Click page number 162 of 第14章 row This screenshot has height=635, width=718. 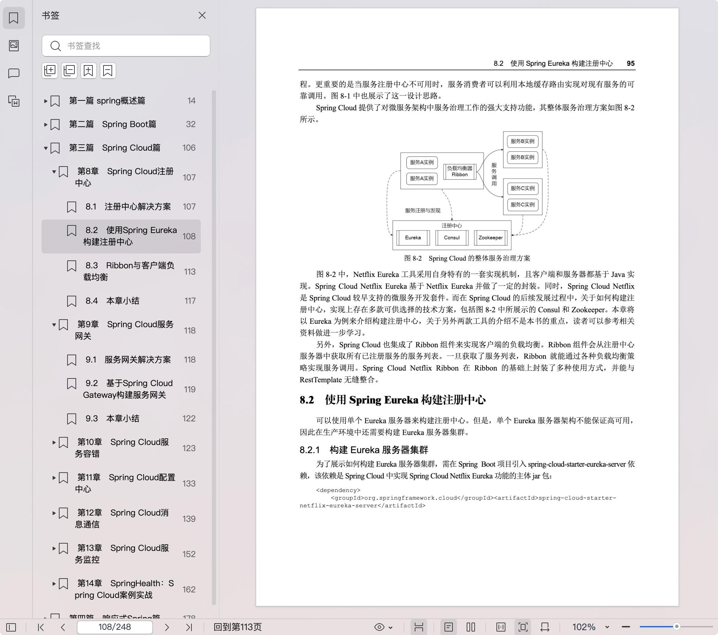coord(189,589)
